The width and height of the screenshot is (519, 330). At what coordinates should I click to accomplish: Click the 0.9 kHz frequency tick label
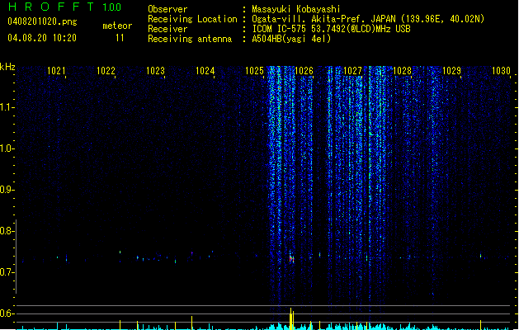(x=7, y=190)
